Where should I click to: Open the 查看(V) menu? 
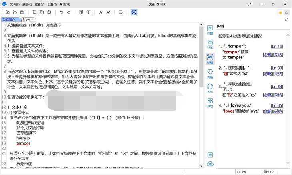click(x=40, y=4)
